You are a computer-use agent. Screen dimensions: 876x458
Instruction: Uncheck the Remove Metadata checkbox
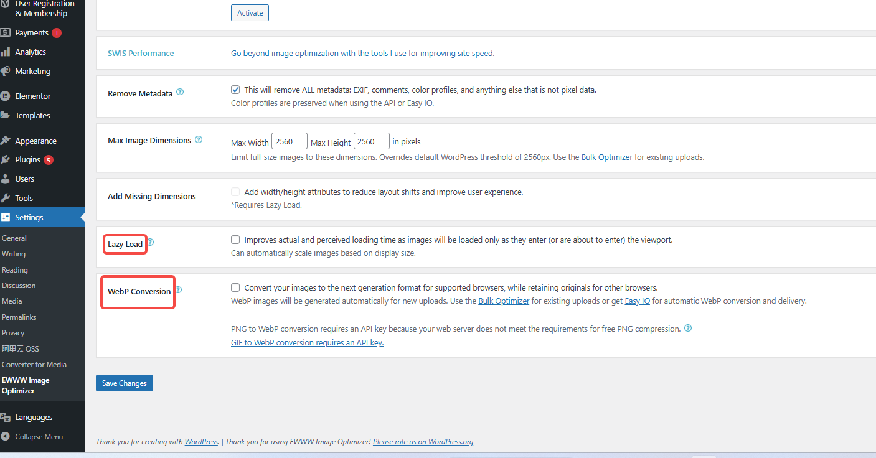[x=235, y=90]
